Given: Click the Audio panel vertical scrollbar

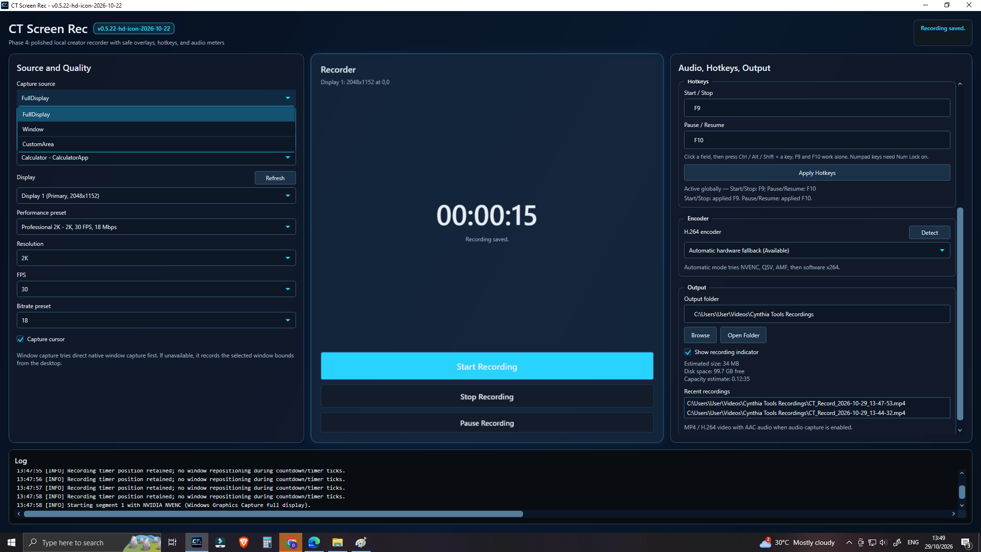Looking at the screenshot, I should [960, 314].
